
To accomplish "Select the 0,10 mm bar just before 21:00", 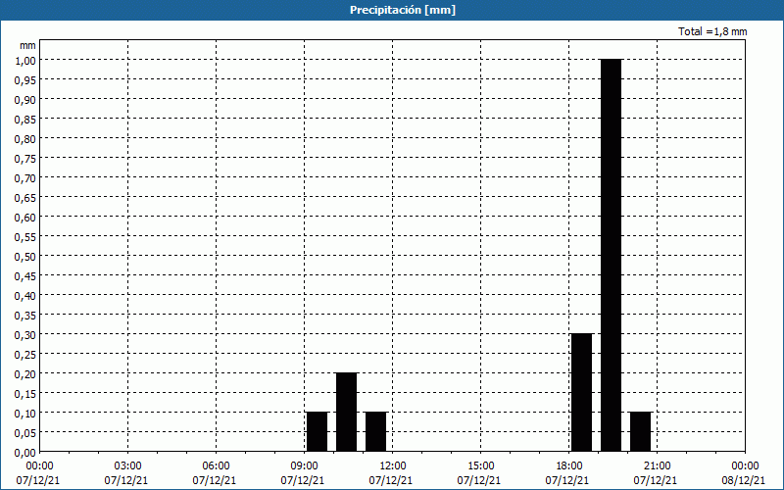I will tap(640, 431).
